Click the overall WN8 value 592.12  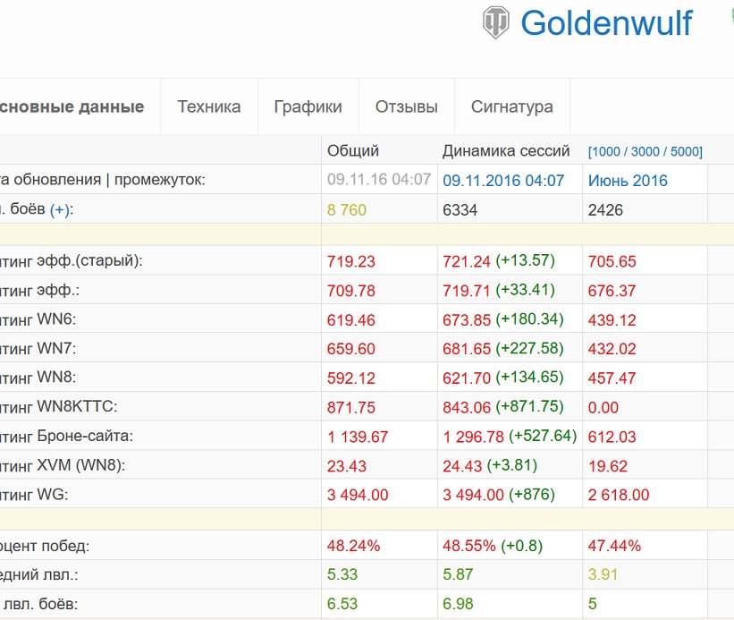(351, 378)
